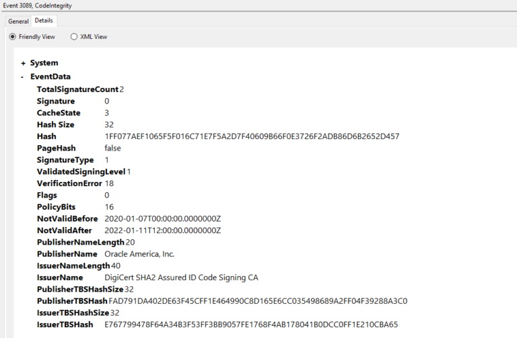Image resolution: width=517 pixels, height=338 pixels.
Task: Click the TotalSignatureCount field label
Action: click(77, 89)
